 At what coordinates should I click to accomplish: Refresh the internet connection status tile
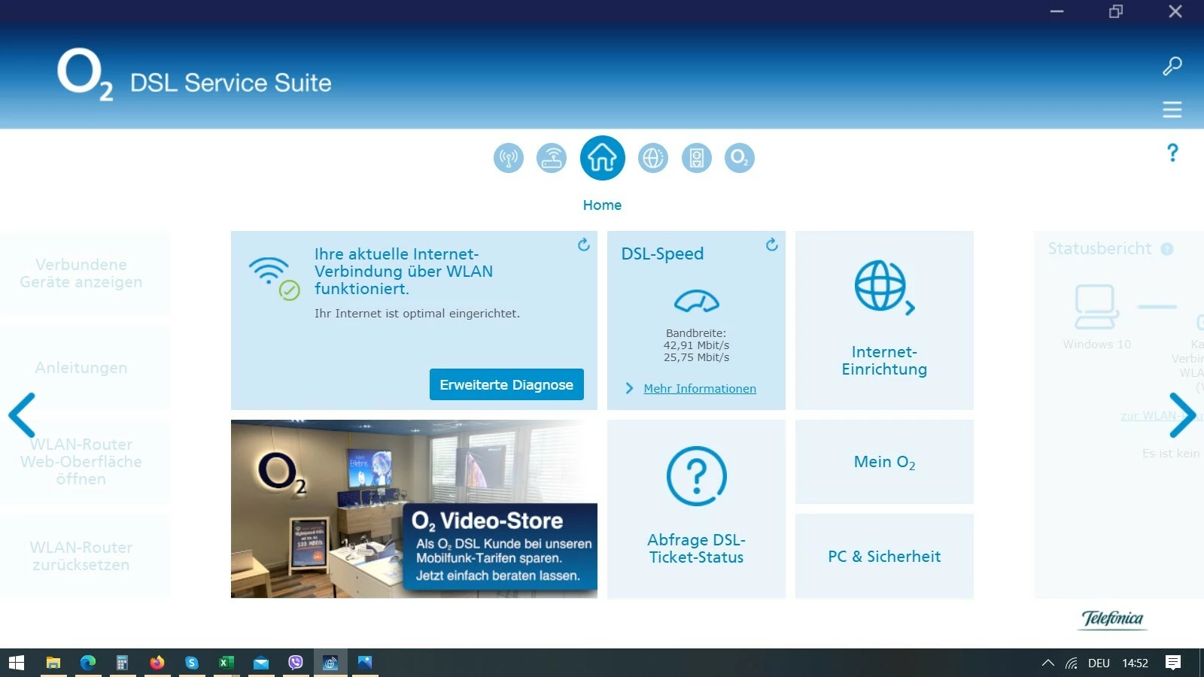[584, 244]
